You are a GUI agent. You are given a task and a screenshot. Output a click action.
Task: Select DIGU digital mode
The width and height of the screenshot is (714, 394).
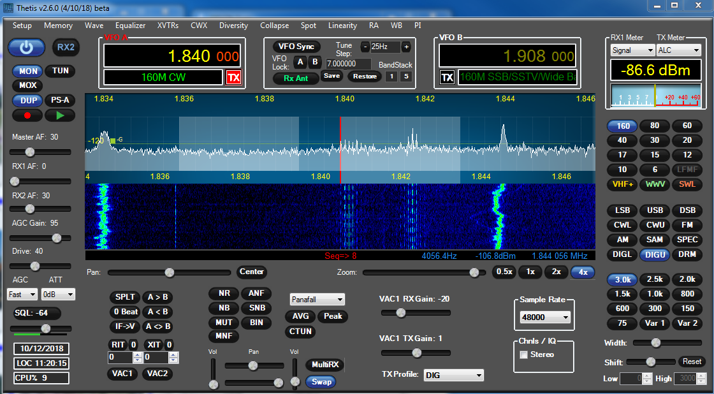coord(655,254)
